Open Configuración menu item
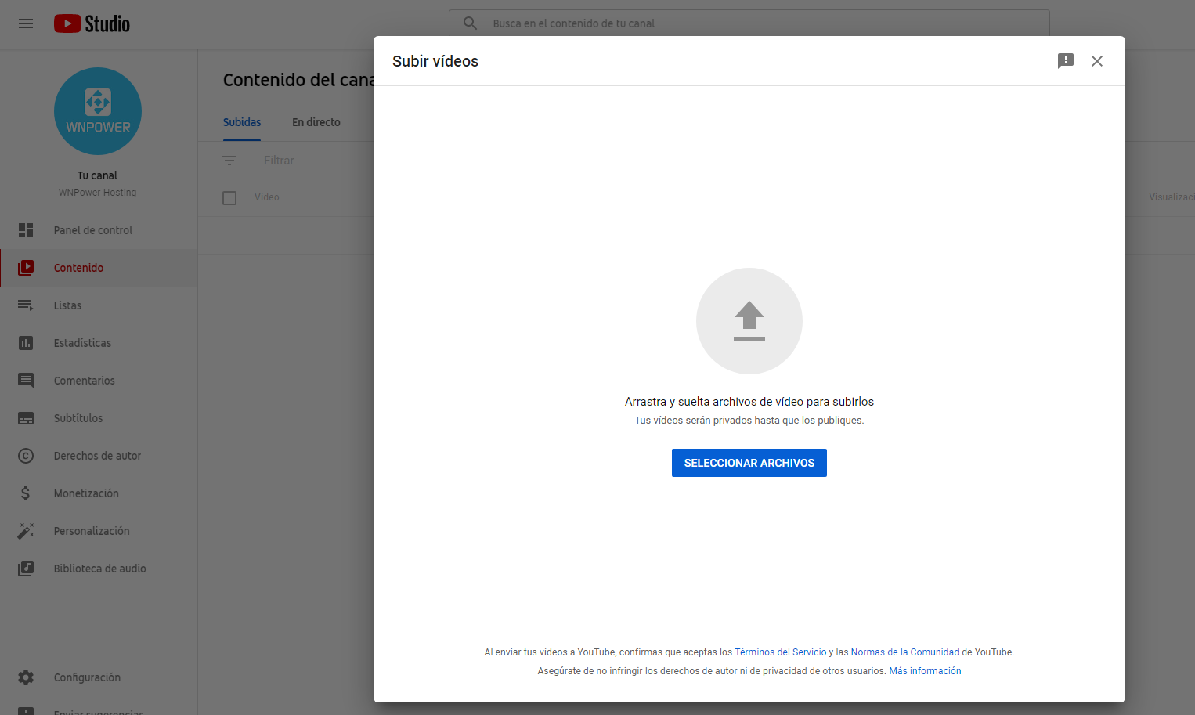1195x715 pixels. click(x=99, y=677)
